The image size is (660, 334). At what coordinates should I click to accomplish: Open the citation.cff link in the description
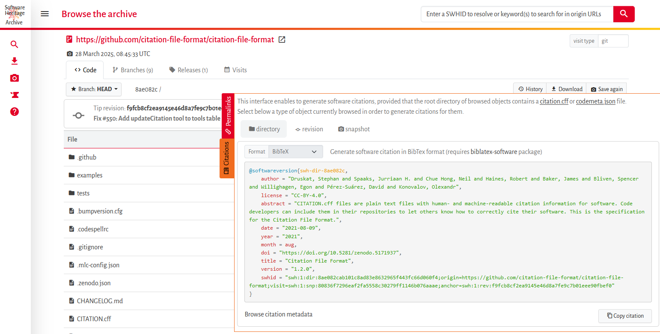554,101
